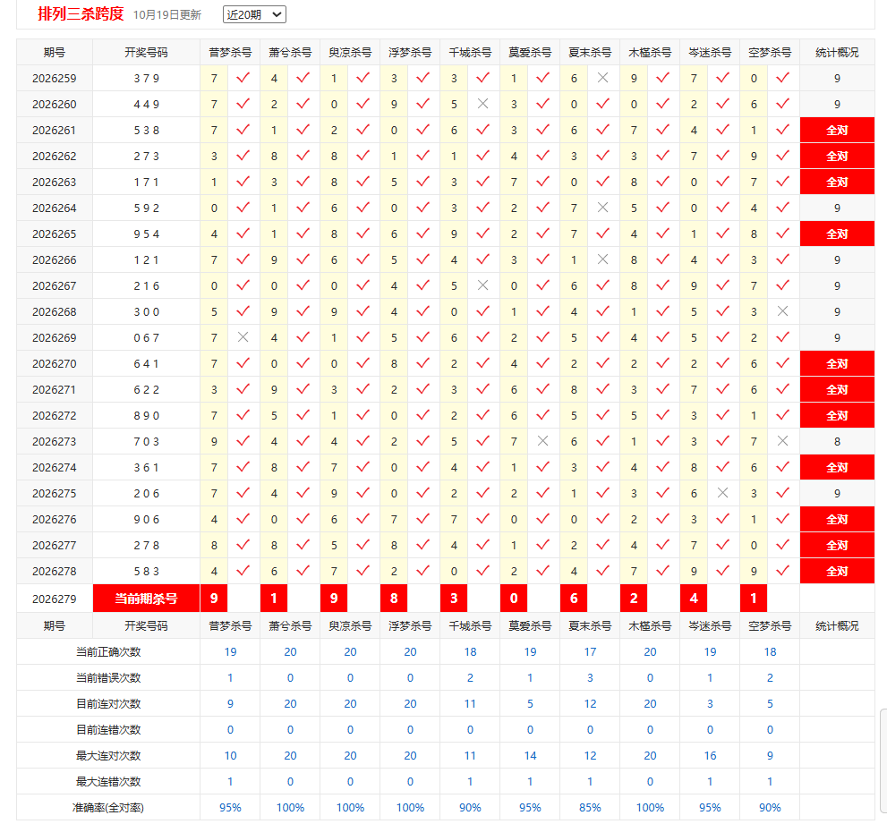Viewport: 887px width, 824px height.
Task: Click 木槿杀号 red check mark in row 2026265
Action: [663, 234]
